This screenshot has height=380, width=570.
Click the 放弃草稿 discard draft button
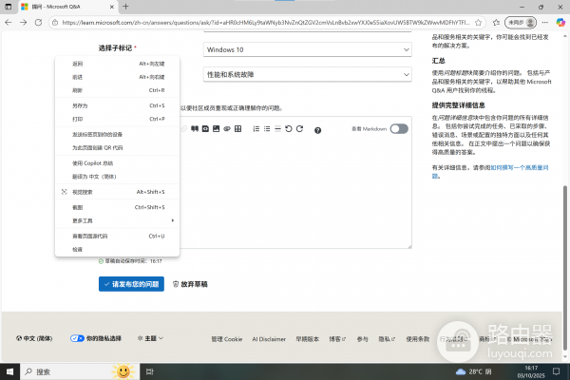click(190, 284)
